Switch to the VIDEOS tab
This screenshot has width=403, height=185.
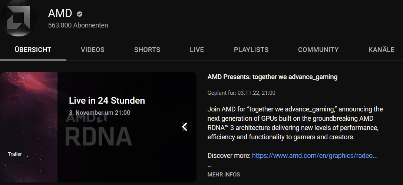(x=93, y=50)
